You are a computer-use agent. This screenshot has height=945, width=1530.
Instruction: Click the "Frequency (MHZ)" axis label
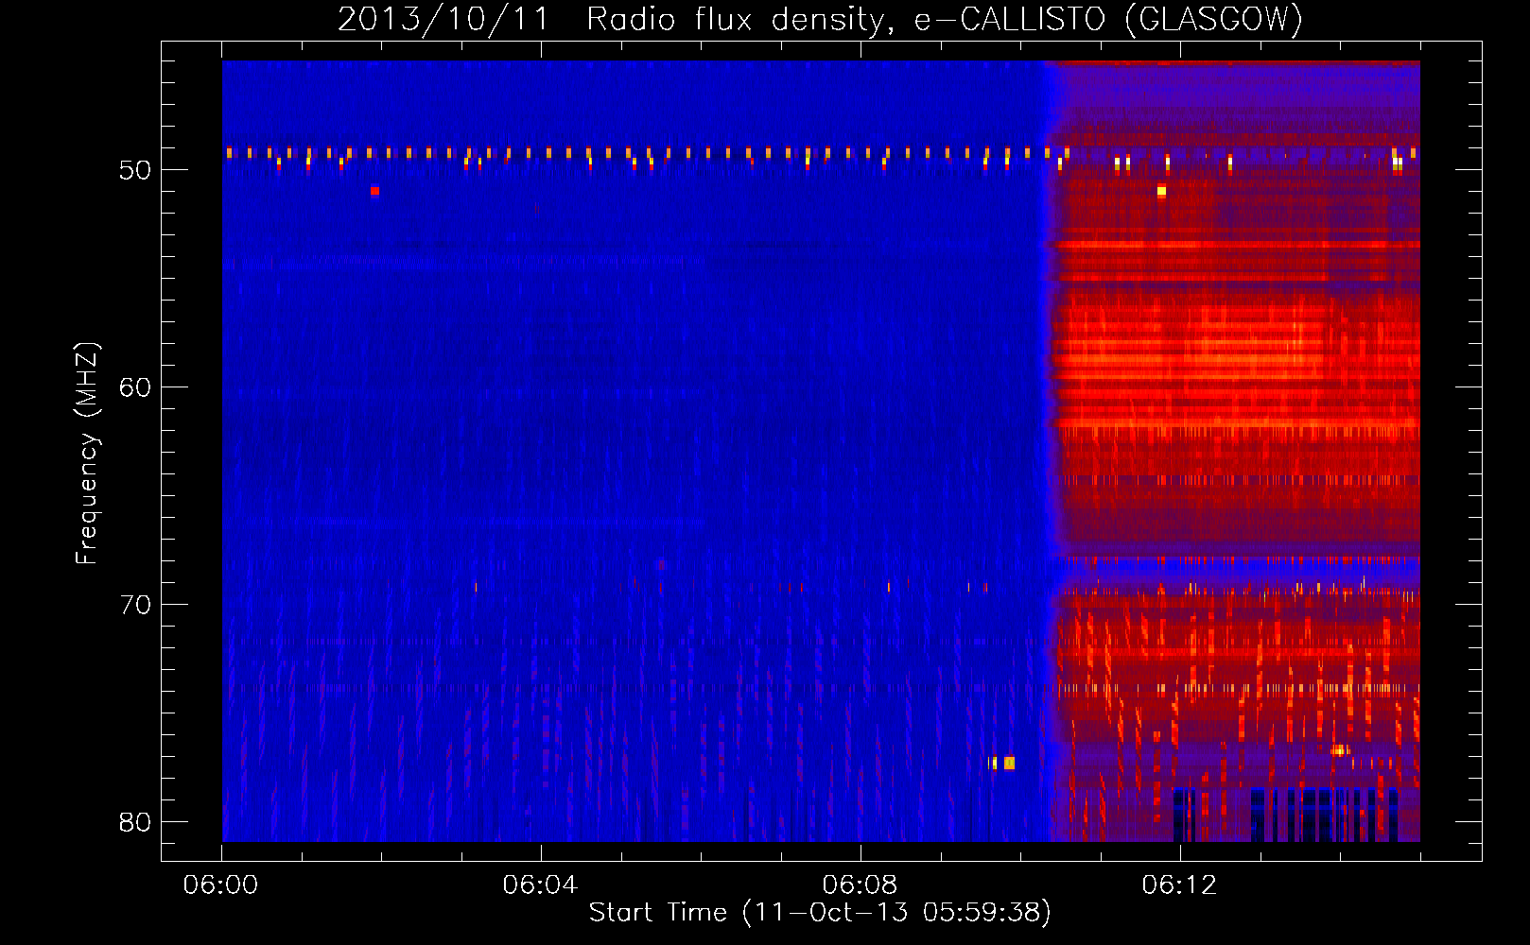click(87, 454)
